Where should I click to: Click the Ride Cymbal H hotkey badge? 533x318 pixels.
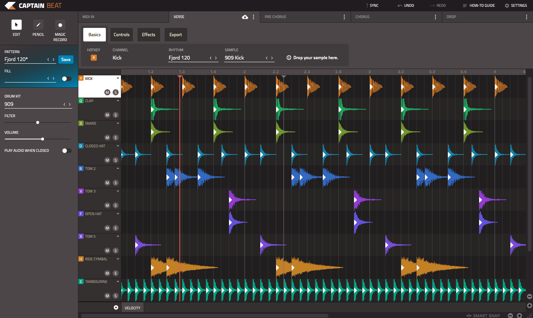click(x=81, y=259)
